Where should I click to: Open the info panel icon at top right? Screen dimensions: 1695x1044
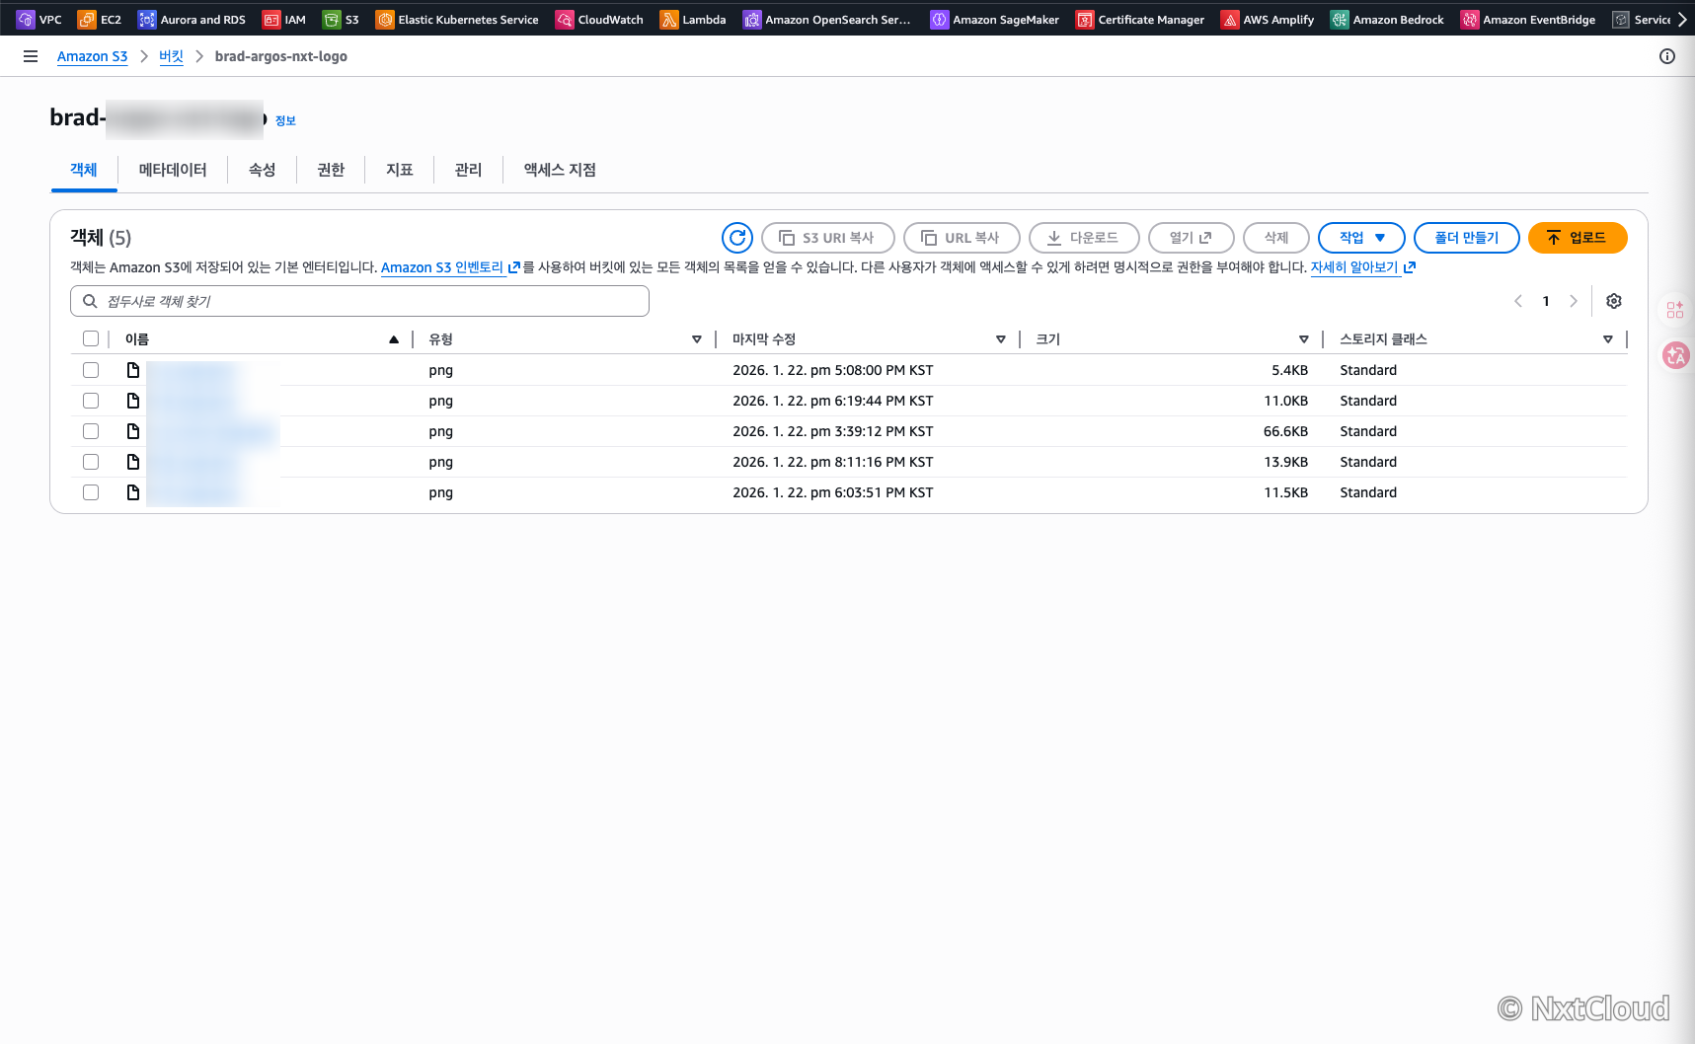1667,56
